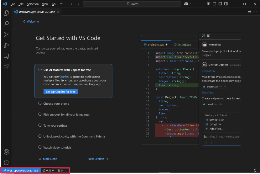Image resolution: width=260 pixels, height=174 pixels.
Task: Toggle the bottom panel
Action: coord(220,4)
